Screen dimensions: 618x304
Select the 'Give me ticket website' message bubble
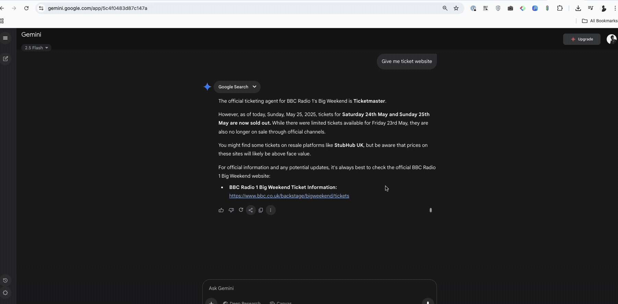(x=407, y=61)
